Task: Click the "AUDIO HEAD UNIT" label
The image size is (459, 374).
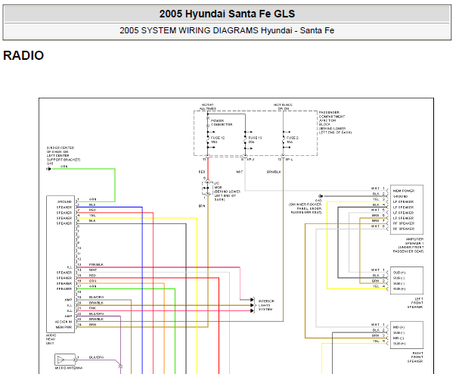Action: (x=51, y=339)
